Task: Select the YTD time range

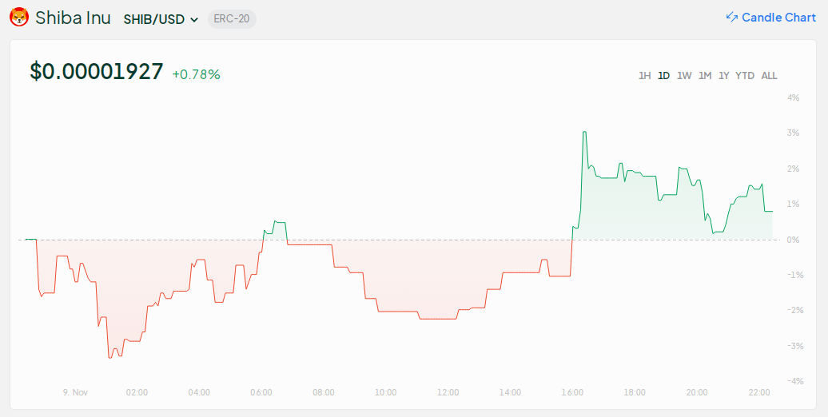Action: [x=745, y=76]
